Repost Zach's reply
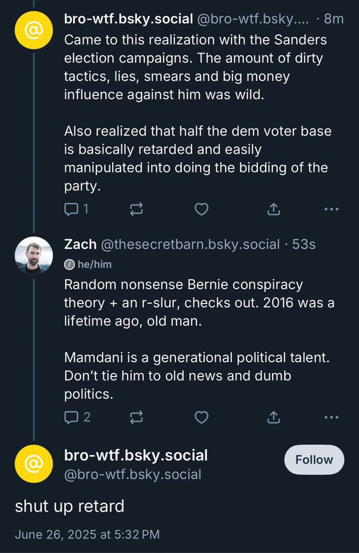Image resolution: width=359 pixels, height=553 pixels. pyautogui.click(x=137, y=418)
